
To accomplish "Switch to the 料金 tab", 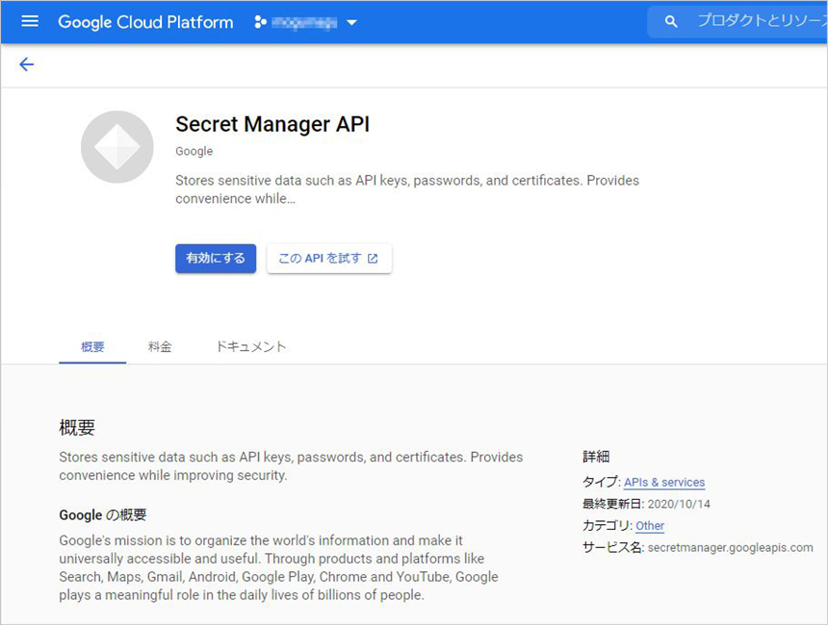I will coord(160,346).
